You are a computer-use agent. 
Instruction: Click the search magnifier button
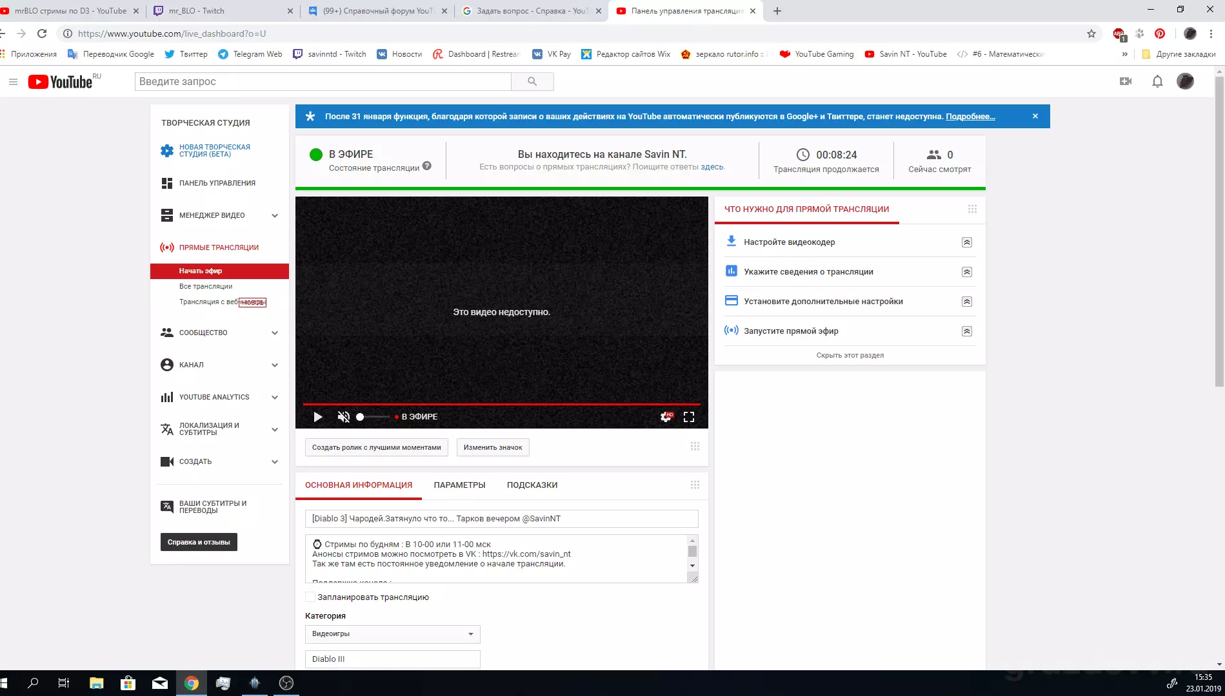click(x=532, y=81)
